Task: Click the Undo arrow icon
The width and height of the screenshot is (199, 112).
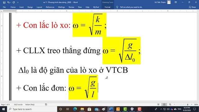Action: click(x=8, y=2)
